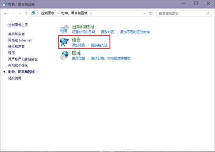Refresh the control panel view
Viewport: 215px width, 152px height.
pos(150,13)
